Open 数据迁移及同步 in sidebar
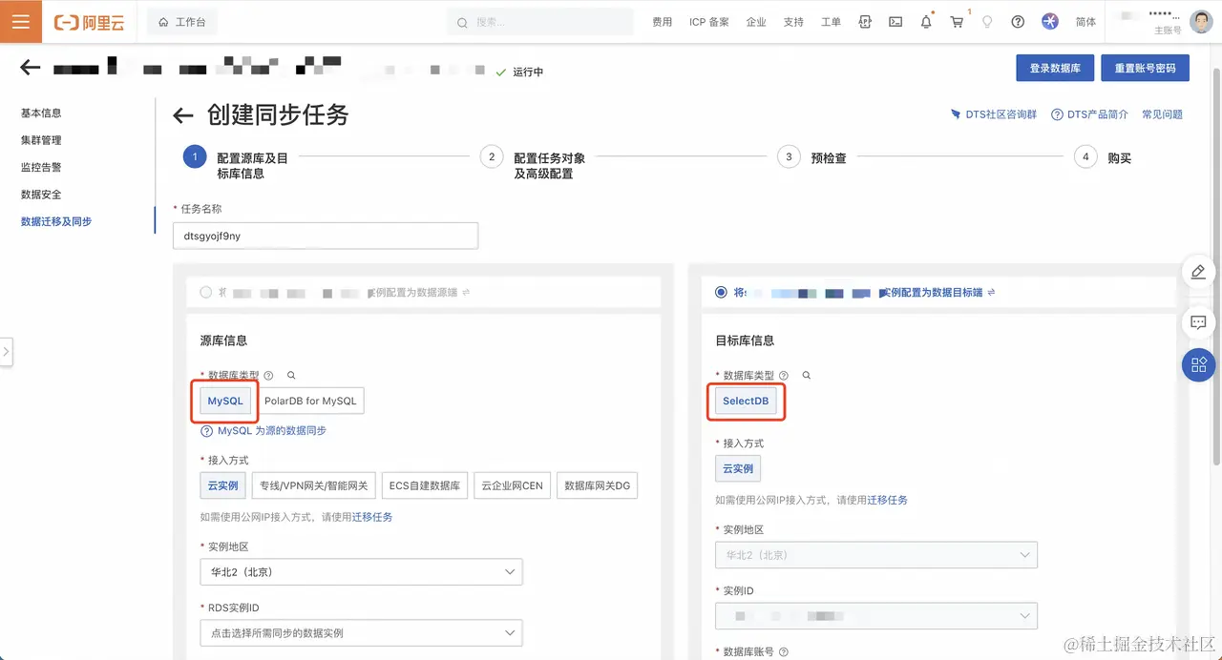This screenshot has width=1222, height=660. 56,221
